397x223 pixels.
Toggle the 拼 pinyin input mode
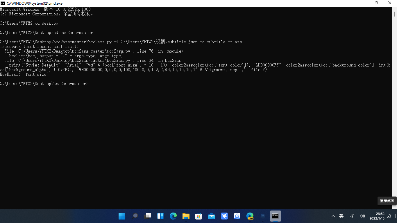pos(353,216)
